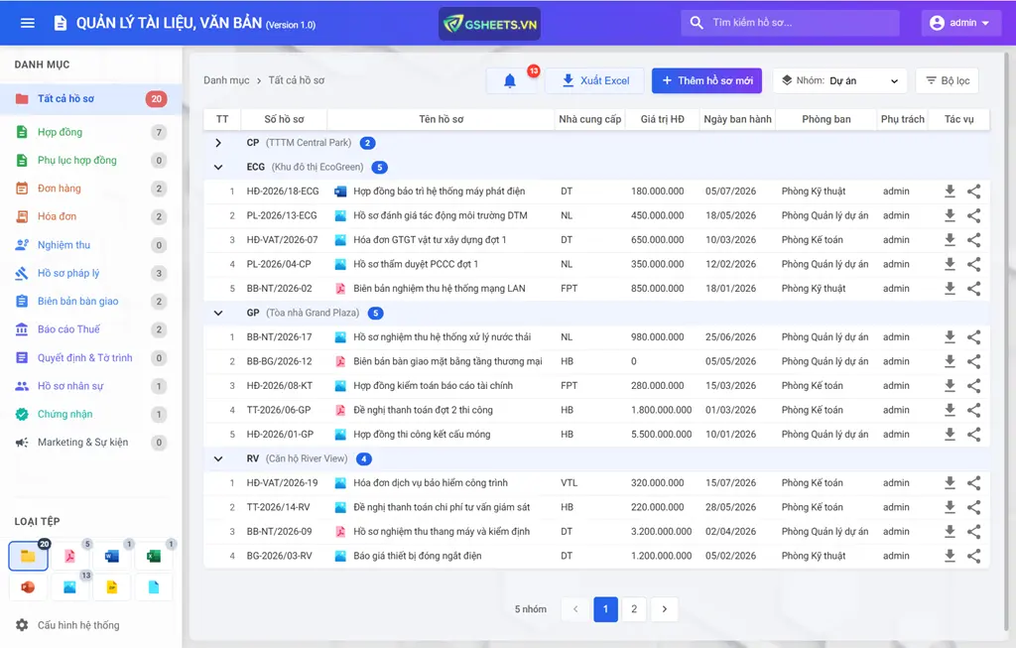Download file for BB-BG/2026-12 row
Screen dimensions: 1016x648
[950, 361]
